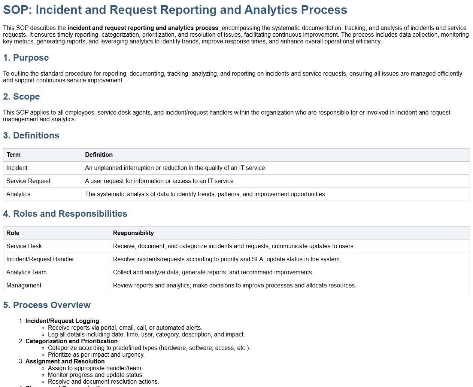Click the 'Assignment and Resolution' list item
Screen dimensions: 473x387
click(65, 362)
